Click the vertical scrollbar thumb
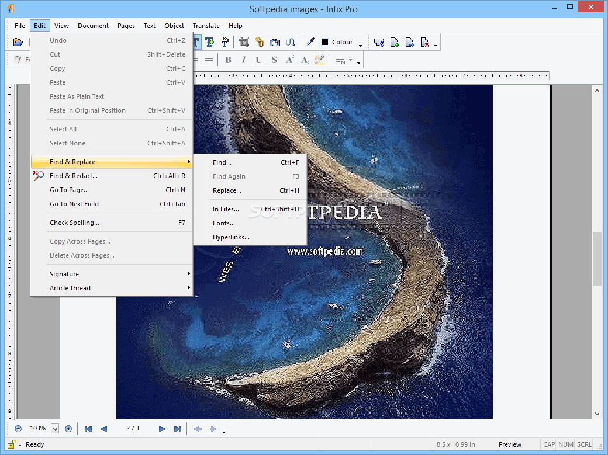The height and width of the screenshot is (455, 608). (x=597, y=258)
